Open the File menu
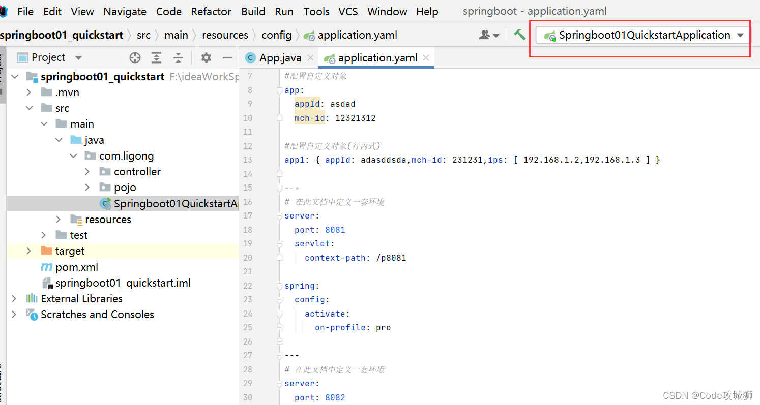Screen dimensions: 760x405 coord(25,11)
